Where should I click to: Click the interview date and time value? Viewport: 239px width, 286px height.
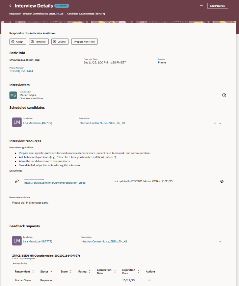coord(105,62)
